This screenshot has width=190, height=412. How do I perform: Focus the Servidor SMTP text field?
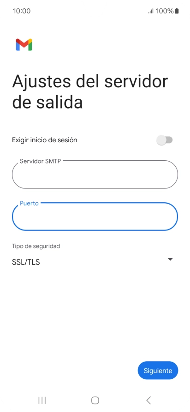pos(95,175)
